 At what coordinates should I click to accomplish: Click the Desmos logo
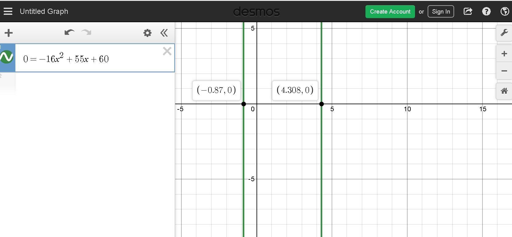pyautogui.click(x=256, y=12)
